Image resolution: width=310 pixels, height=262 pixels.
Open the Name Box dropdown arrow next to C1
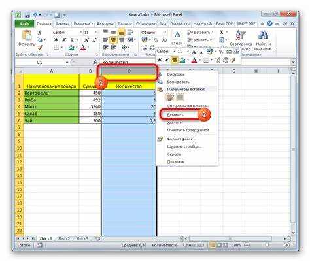(67, 63)
